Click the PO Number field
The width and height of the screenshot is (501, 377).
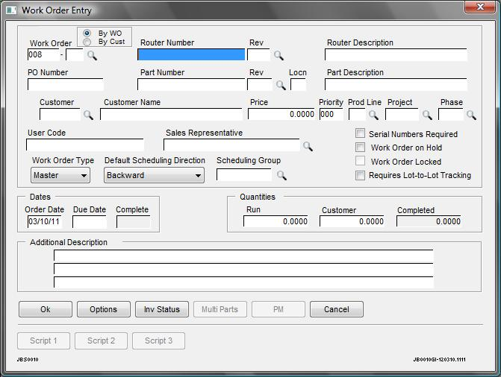click(66, 84)
